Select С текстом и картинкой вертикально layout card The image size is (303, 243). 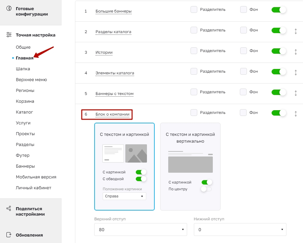coord(190,166)
